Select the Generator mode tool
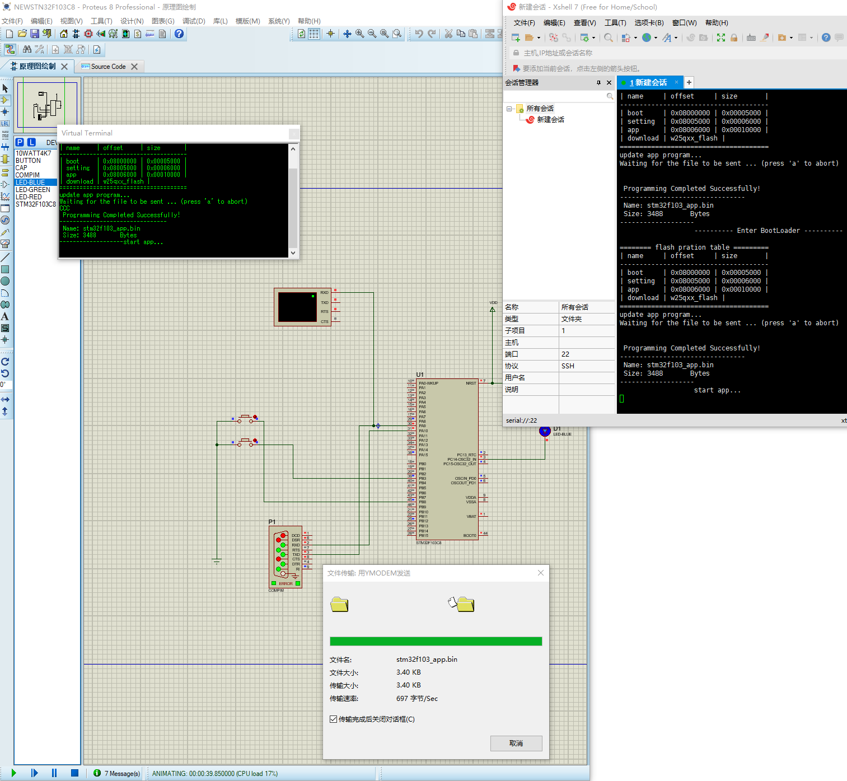Viewport: 847px width, 781px height. 5,220
